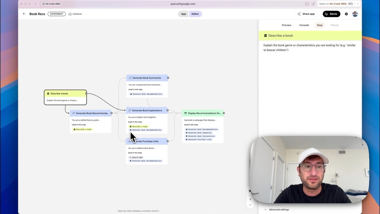The image size is (380, 214).
Task: Click the Remix button
Action: tap(332, 14)
